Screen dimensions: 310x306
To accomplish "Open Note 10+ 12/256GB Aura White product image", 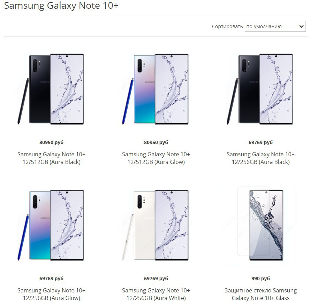I will (x=156, y=225).
